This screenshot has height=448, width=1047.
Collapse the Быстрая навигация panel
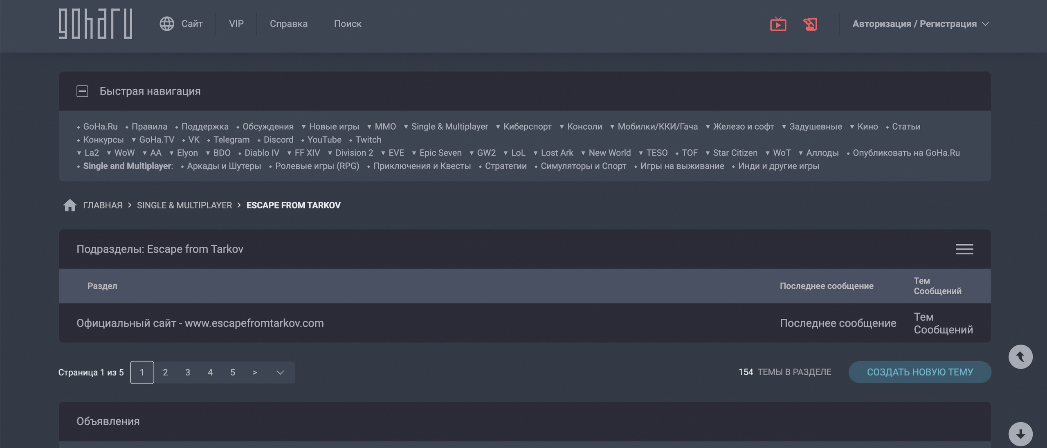[82, 91]
